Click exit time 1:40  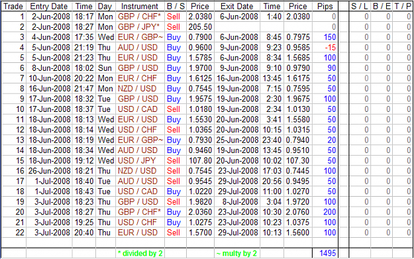click(x=274, y=17)
